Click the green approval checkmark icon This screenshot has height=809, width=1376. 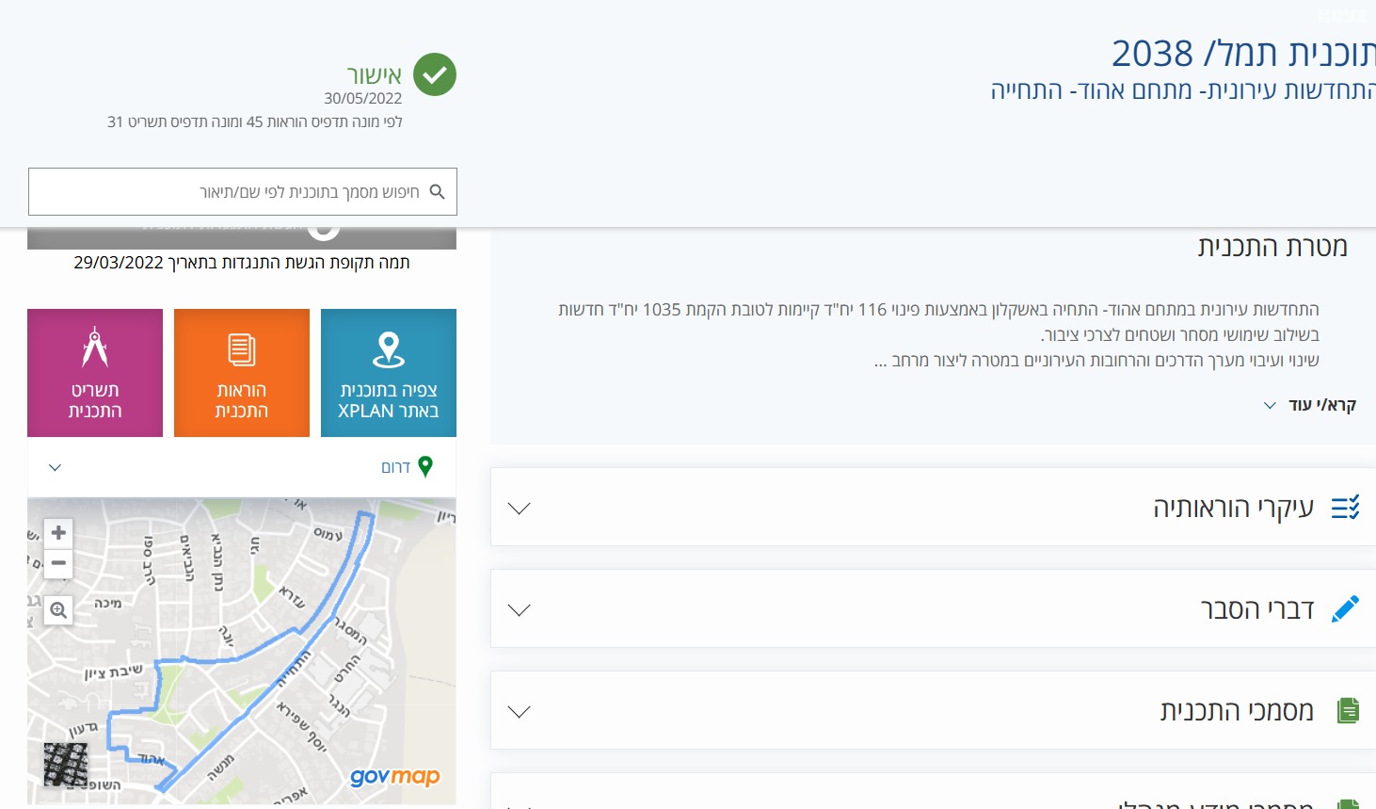pos(435,74)
